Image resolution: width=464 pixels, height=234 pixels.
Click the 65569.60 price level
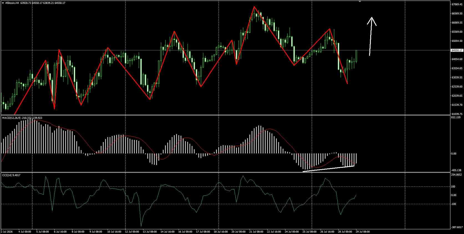[457, 32]
